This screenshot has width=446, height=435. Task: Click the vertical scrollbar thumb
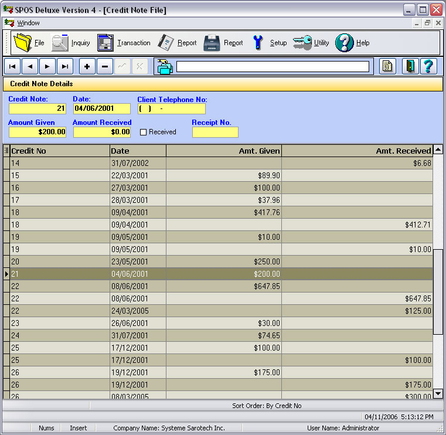point(438,292)
